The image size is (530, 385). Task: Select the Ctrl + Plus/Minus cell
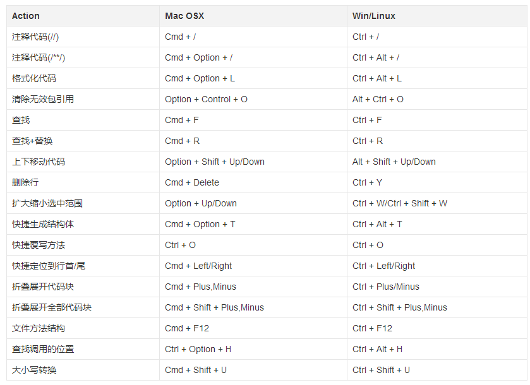437,287
